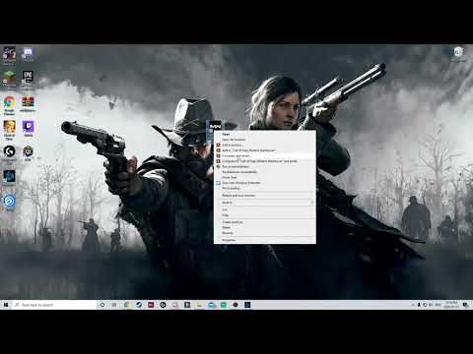The width and height of the screenshot is (473, 354).
Task: Select the Minecraft desktop icon
Action: click(9, 79)
